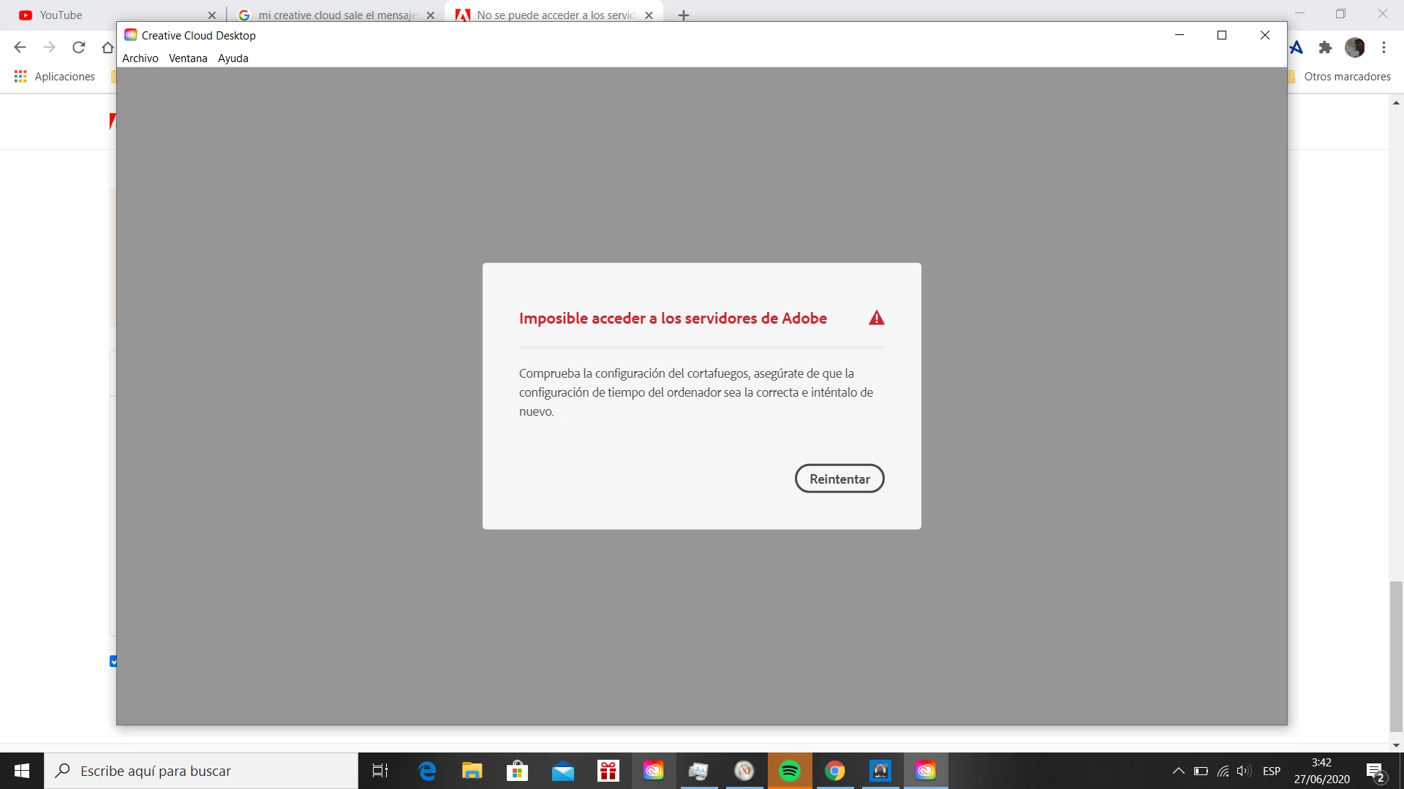
Task: Open the Ventana menu
Action: [188, 58]
